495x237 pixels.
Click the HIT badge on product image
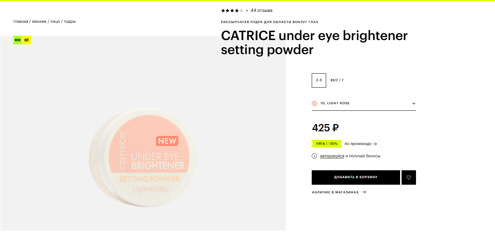point(27,40)
